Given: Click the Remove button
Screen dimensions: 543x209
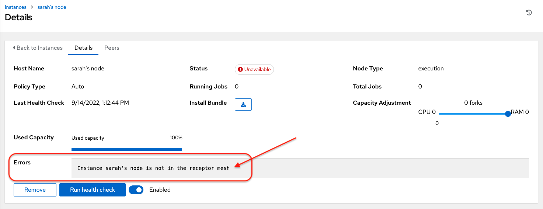Looking at the screenshot, I should pyautogui.click(x=35, y=190).
